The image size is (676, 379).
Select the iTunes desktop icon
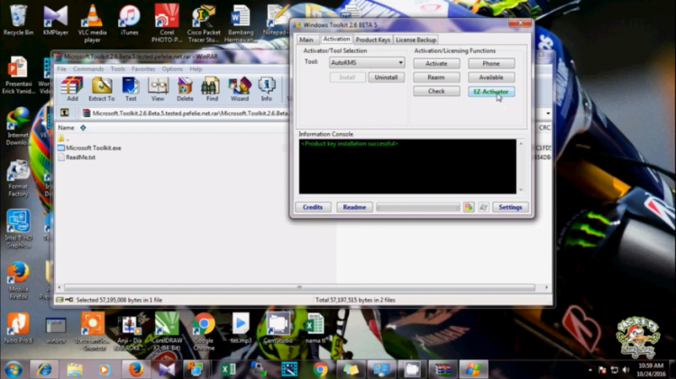tap(129, 20)
